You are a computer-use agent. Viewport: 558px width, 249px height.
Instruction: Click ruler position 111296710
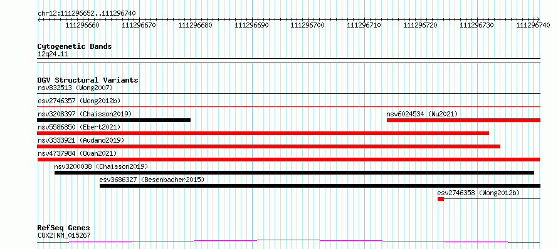364,26
